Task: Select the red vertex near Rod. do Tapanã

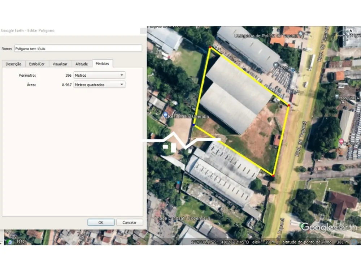Action: pos(289,105)
